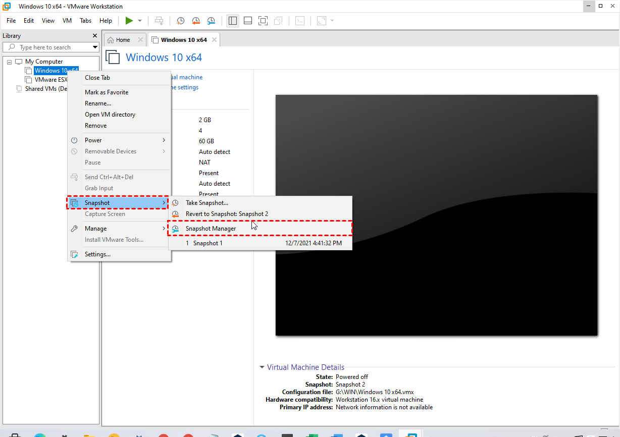Click Take Snapshot icon in toolbar

pyautogui.click(x=180, y=21)
